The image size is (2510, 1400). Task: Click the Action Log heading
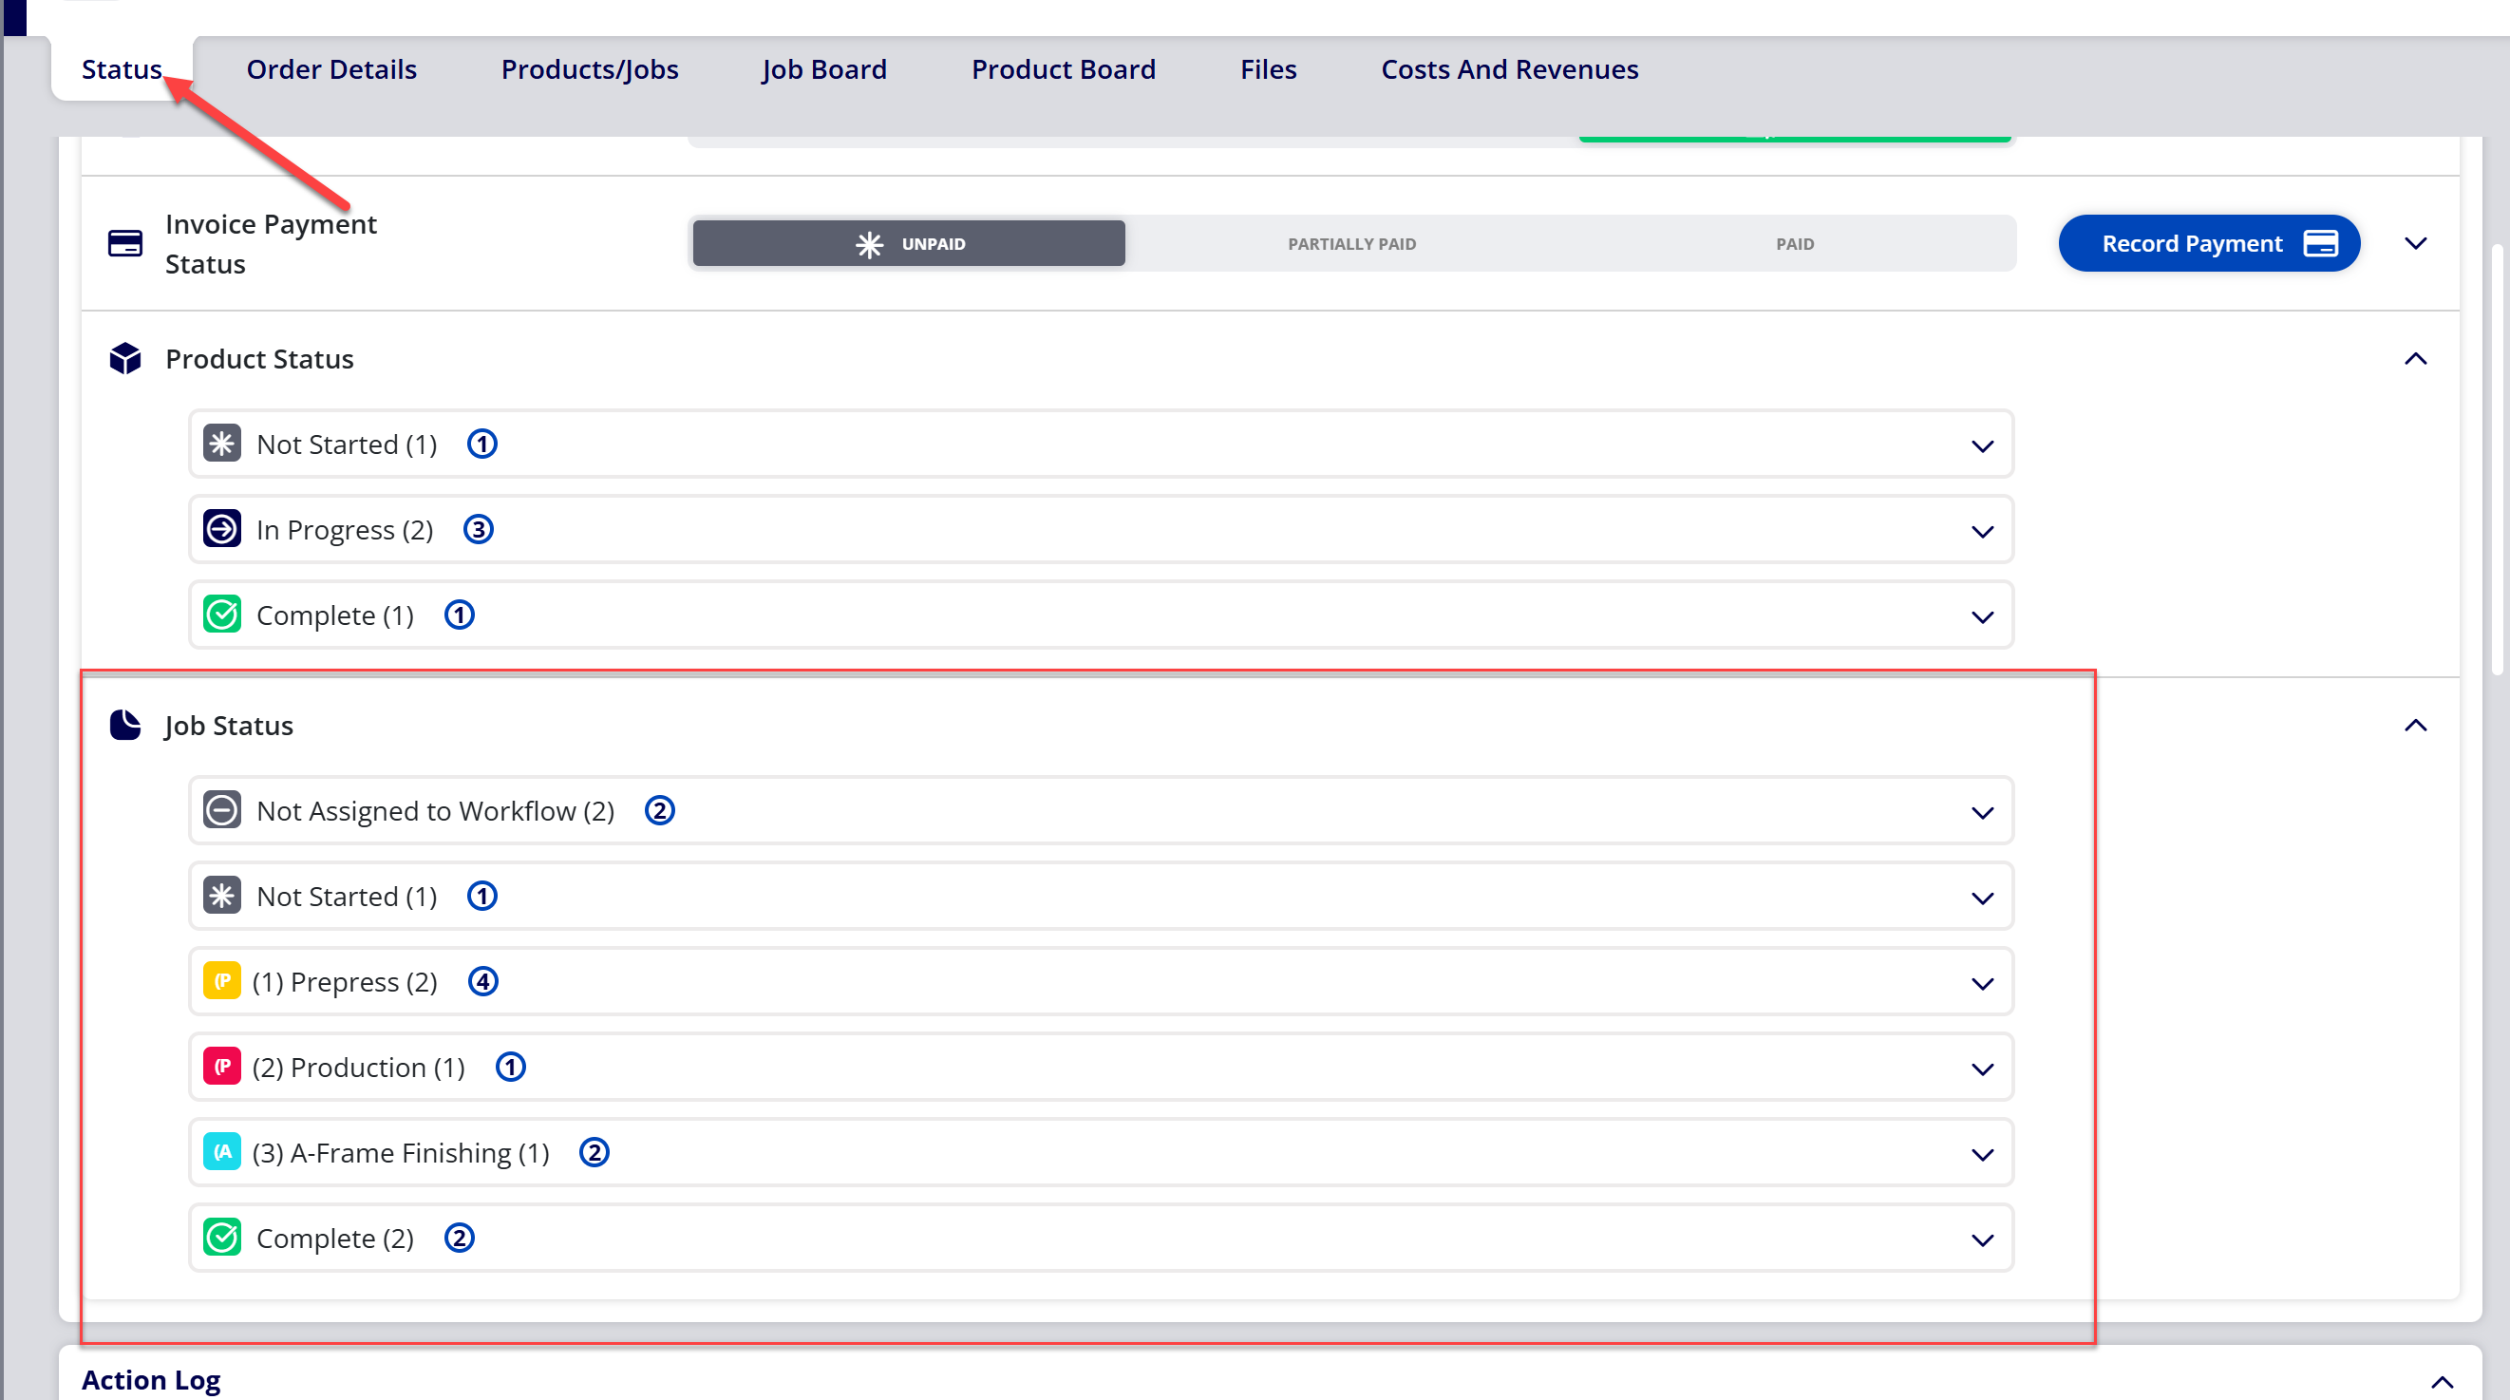coord(151,1380)
